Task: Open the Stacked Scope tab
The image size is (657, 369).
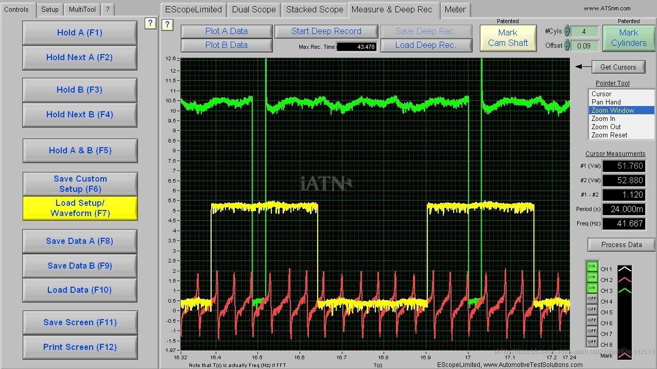Action: point(314,9)
